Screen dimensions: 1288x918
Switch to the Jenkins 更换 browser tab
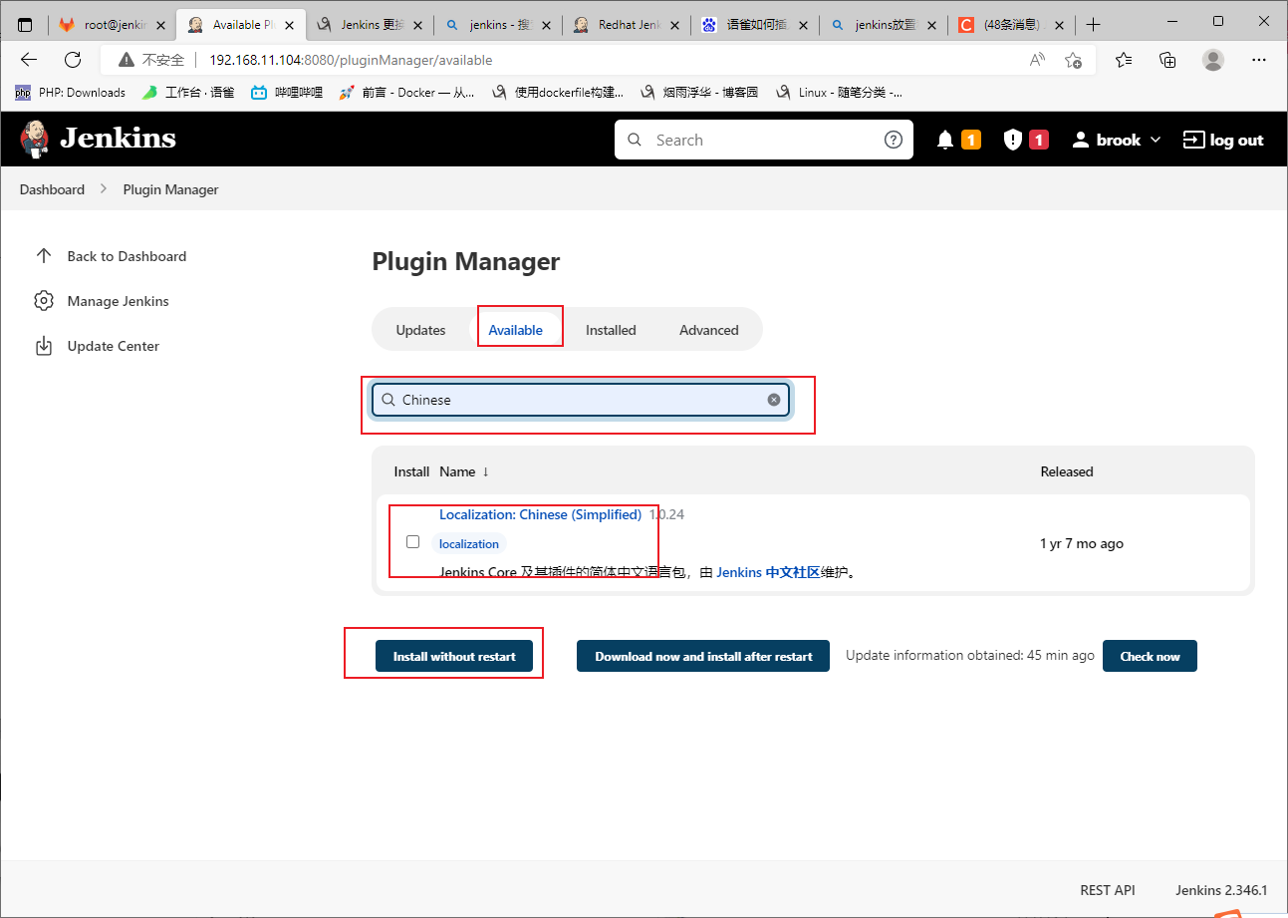pyautogui.click(x=370, y=25)
